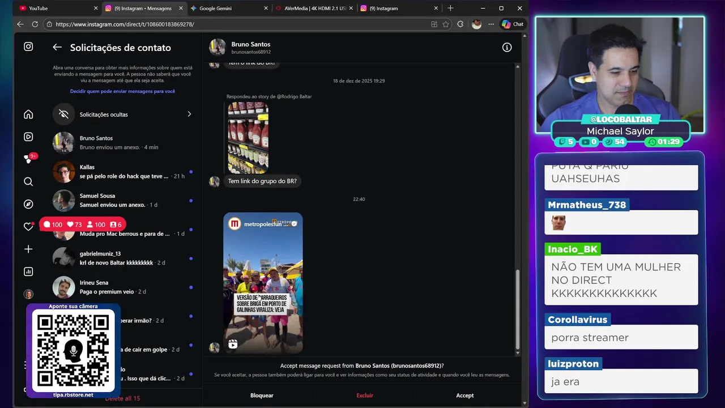The height and width of the screenshot is (408, 725).
Task: Open Reels from the Instagram sidebar
Action: (28, 137)
